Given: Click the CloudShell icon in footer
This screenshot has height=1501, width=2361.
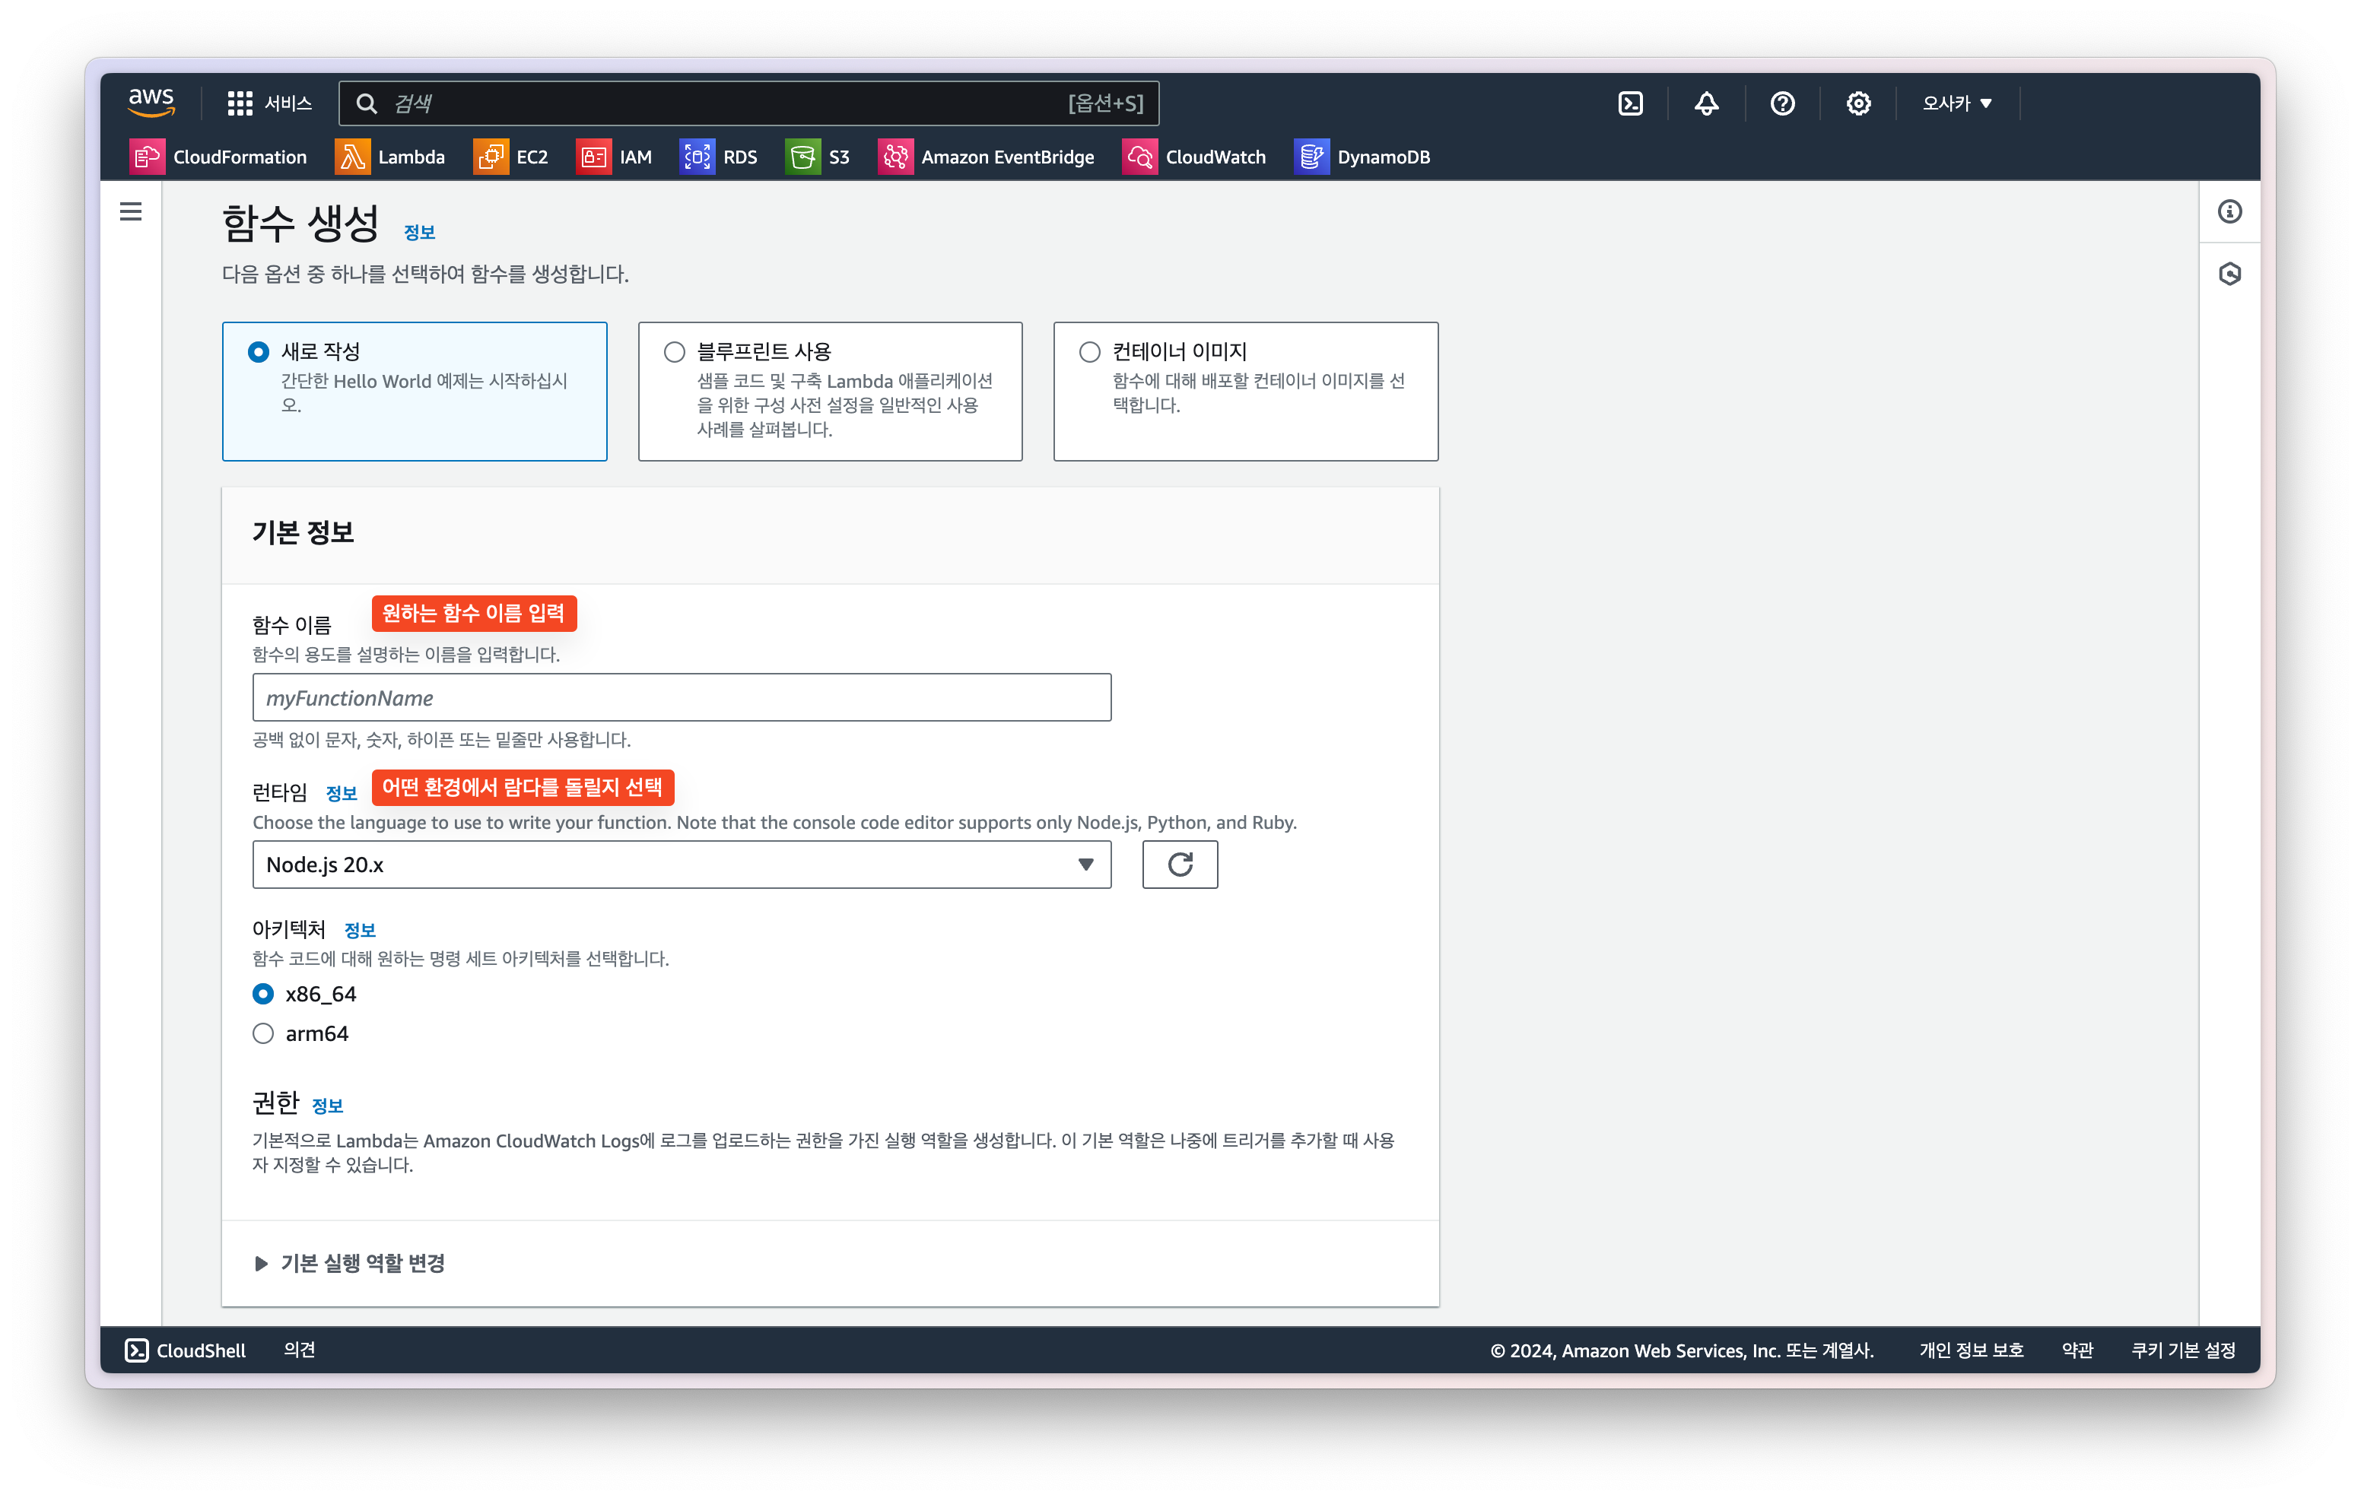Looking at the screenshot, I should point(136,1350).
